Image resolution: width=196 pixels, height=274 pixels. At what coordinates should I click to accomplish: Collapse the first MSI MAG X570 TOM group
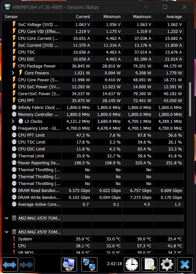point(7,218)
